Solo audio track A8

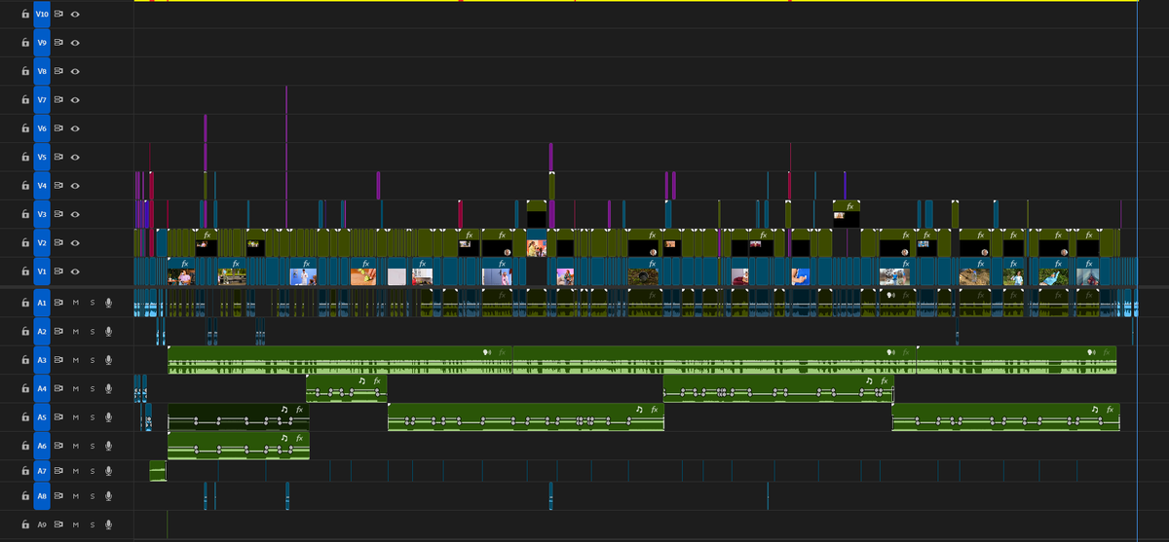(x=93, y=496)
